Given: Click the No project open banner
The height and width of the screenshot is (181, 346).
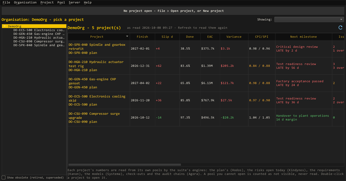Looking at the screenshot, I should tap(174, 11).
